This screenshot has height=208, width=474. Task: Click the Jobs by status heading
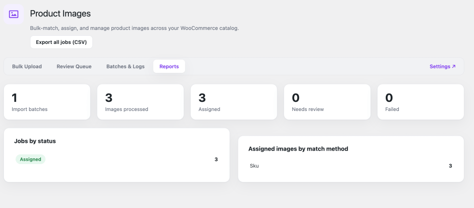click(x=35, y=141)
